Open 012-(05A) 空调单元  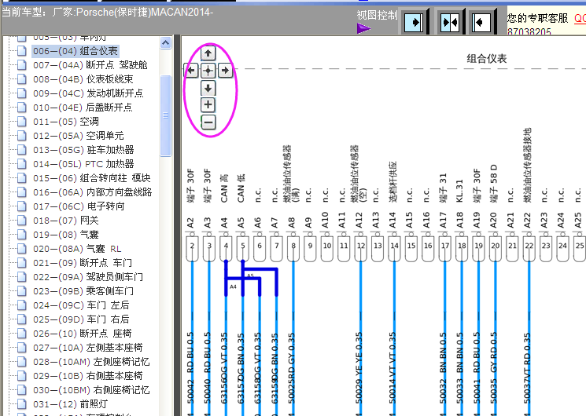pyautogui.click(x=78, y=136)
